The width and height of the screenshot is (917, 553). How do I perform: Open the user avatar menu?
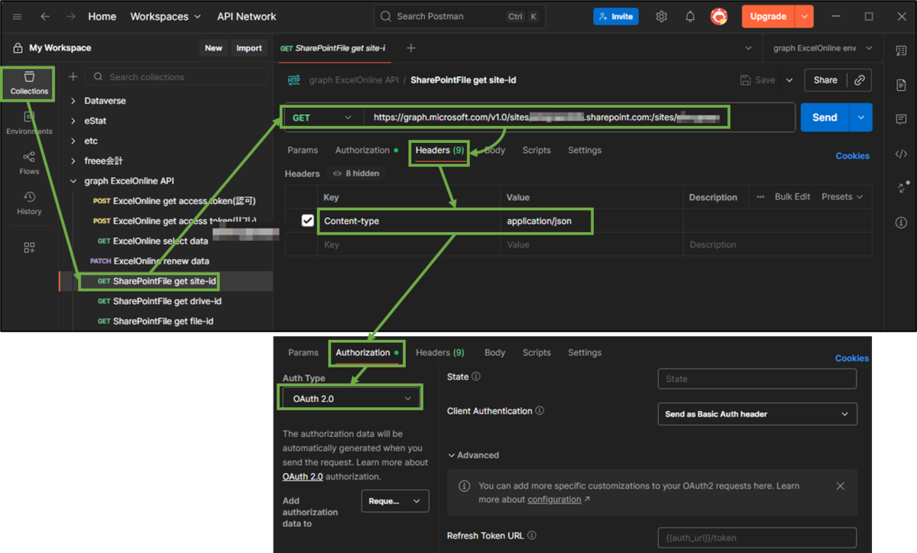pyautogui.click(x=718, y=16)
